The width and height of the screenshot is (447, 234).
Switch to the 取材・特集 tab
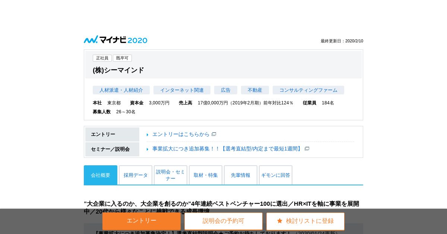pyautogui.click(x=206, y=175)
